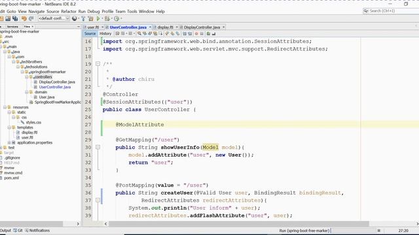Switch to the user.ftl editor tab
Image resolution: width=419 pixels, height=235 pixels.
(x=93, y=27)
